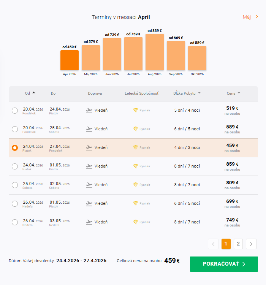Choose the 26.04.–03.05. trip radio button

[15, 222]
